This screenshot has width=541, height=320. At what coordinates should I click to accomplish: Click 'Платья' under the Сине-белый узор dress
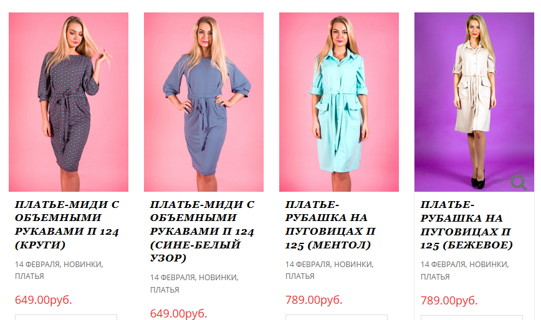point(165,289)
